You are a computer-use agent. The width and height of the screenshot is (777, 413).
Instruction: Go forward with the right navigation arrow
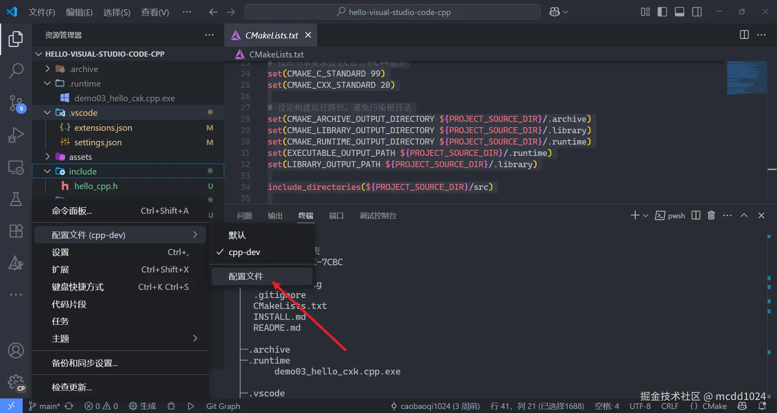(x=231, y=12)
